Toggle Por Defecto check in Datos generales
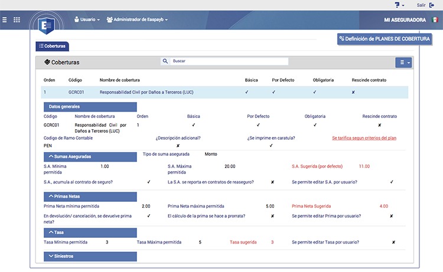Viewport: 443px width, 272px height. click(x=258, y=124)
